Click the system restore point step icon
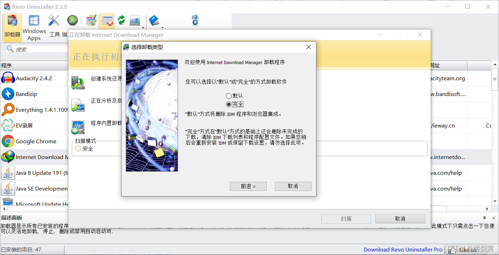The width and height of the screenshot is (499, 255). (78, 83)
